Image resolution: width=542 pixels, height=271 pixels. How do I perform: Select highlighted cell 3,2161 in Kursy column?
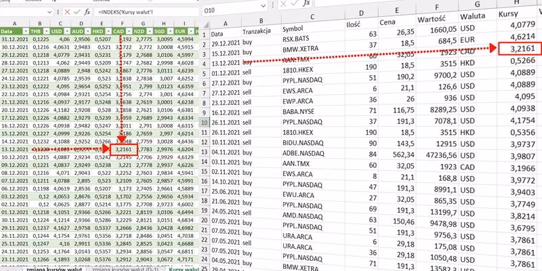[x=520, y=48]
